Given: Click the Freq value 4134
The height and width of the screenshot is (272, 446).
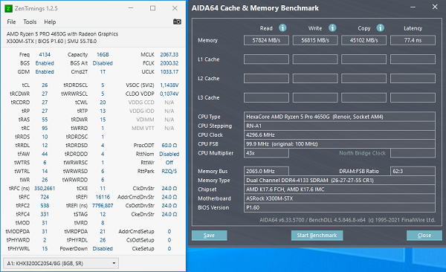Looking at the screenshot, I should pos(45,55).
